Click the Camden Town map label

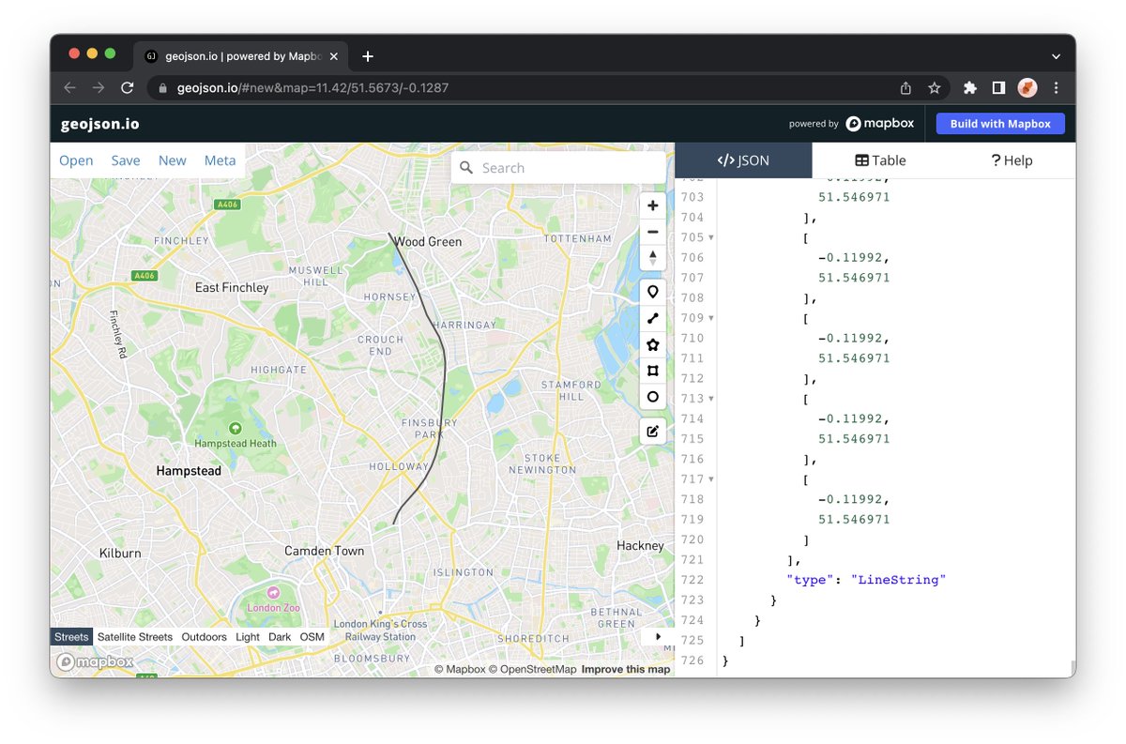[x=324, y=551]
